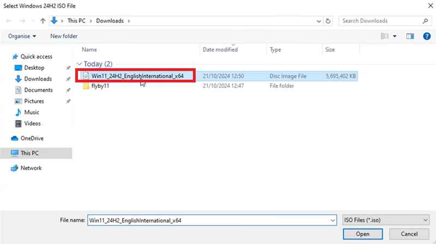Screen dimensions: 436x244
Task: Select This PC in navigation pane
Action: coord(36,153)
